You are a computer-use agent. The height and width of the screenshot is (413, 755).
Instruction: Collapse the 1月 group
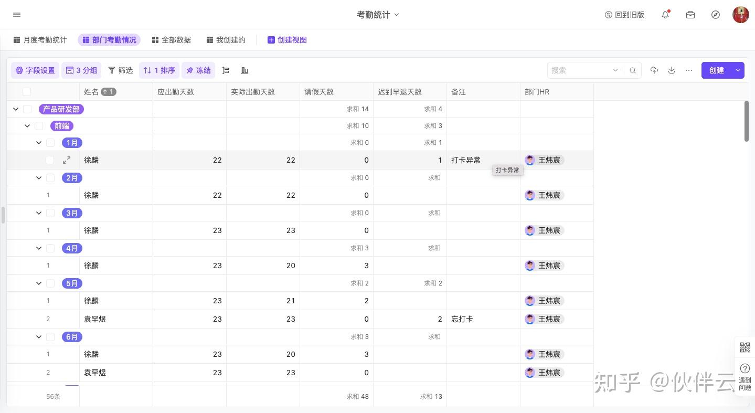point(39,143)
